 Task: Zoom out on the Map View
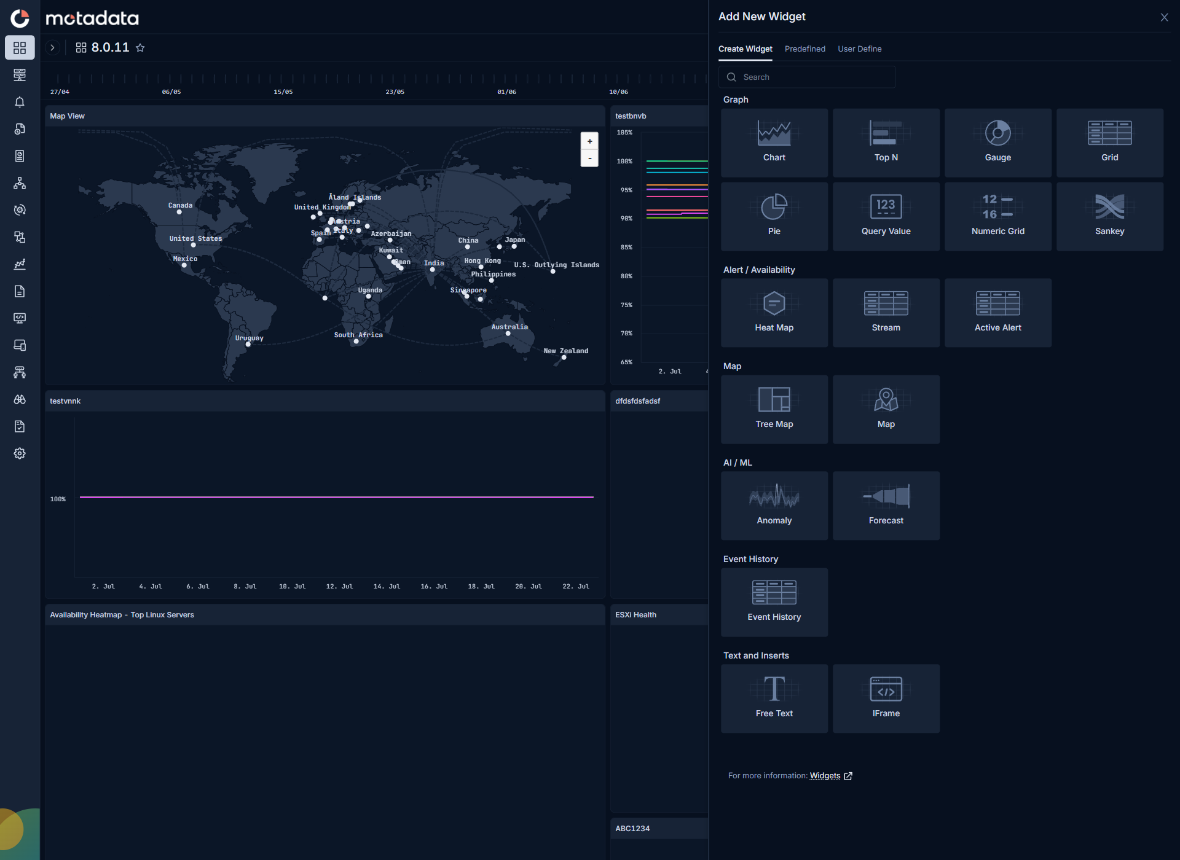coord(589,158)
